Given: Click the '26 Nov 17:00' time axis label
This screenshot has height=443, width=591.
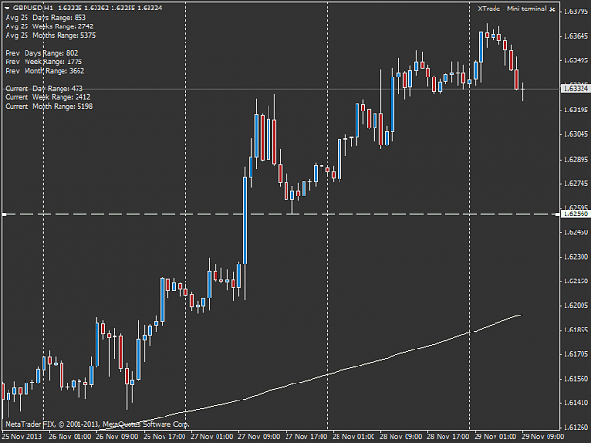Looking at the screenshot, I should pos(165,437).
